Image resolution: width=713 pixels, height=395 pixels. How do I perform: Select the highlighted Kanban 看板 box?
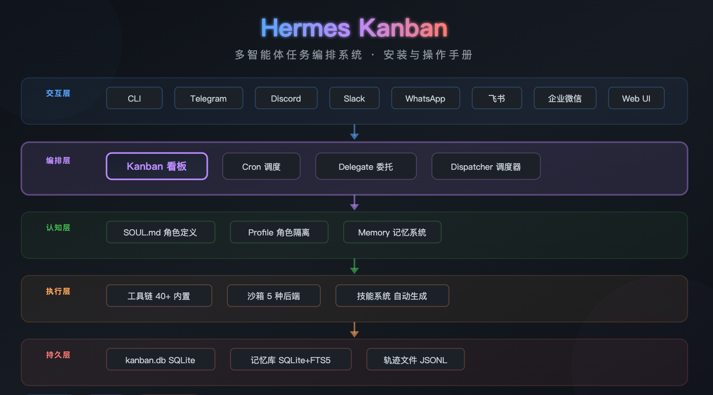coord(156,166)
